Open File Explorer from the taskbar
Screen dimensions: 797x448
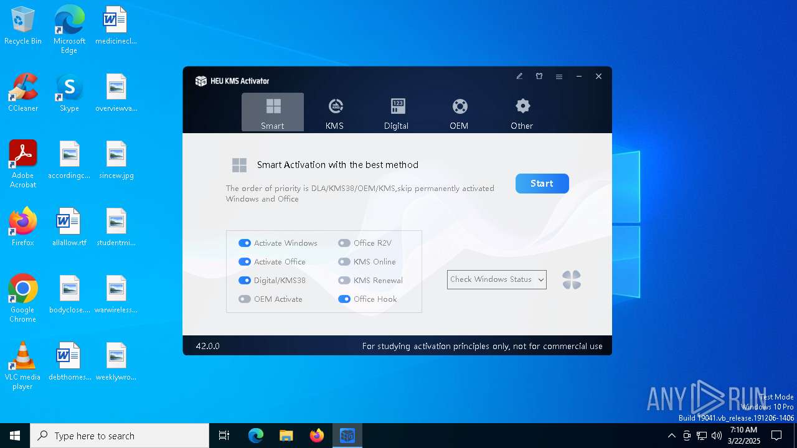point(286,436)
